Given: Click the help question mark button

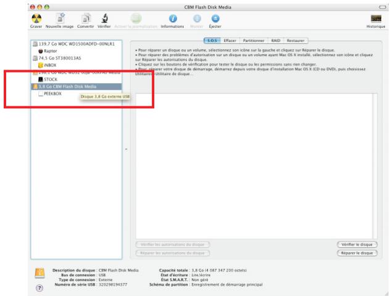Looking at the screenshot, I should pyautogui.click(x=40, y=288).
